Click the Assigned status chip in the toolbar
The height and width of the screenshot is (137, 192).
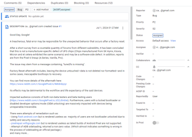(x=9, y=10)
